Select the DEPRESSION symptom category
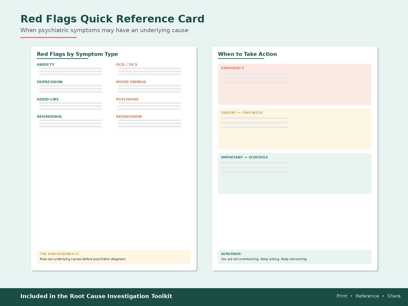 point(50,82)
